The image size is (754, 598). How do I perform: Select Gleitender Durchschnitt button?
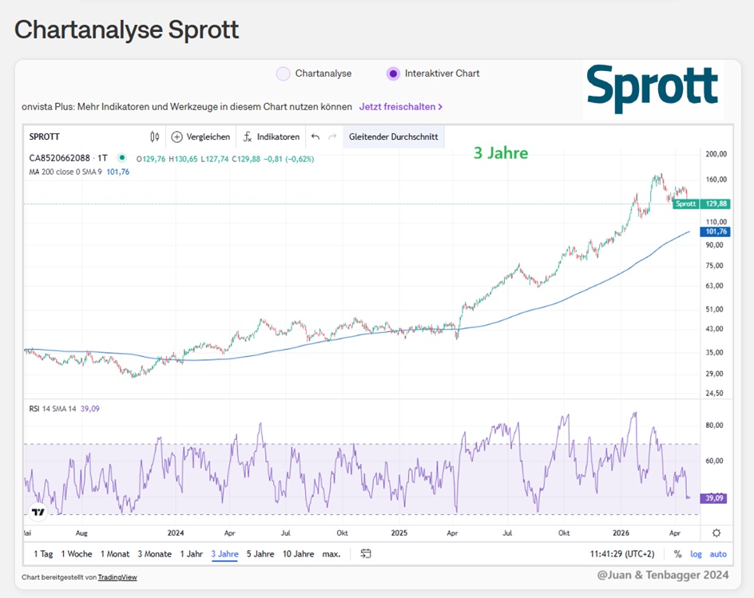click(393, 137)
